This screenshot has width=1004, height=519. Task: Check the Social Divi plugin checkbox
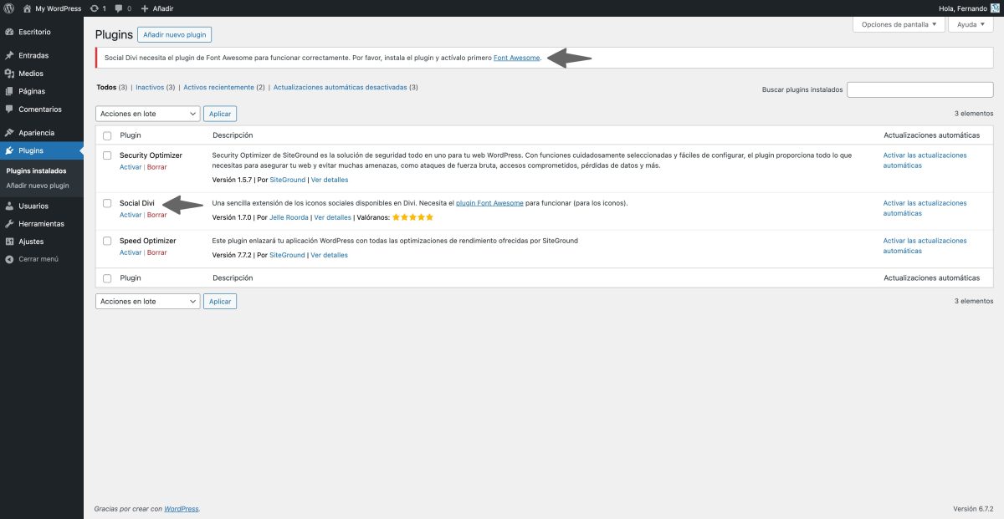107,204
